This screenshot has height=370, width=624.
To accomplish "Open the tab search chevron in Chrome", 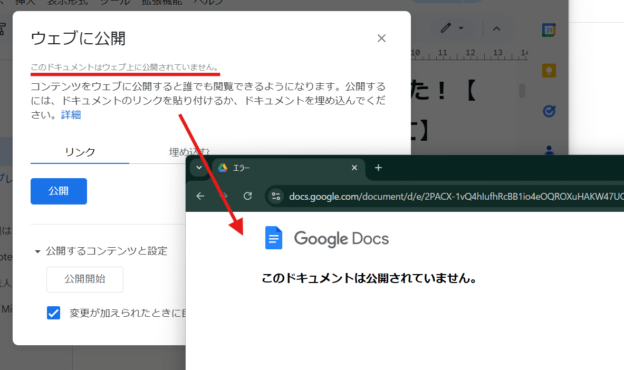I will 199,168.
